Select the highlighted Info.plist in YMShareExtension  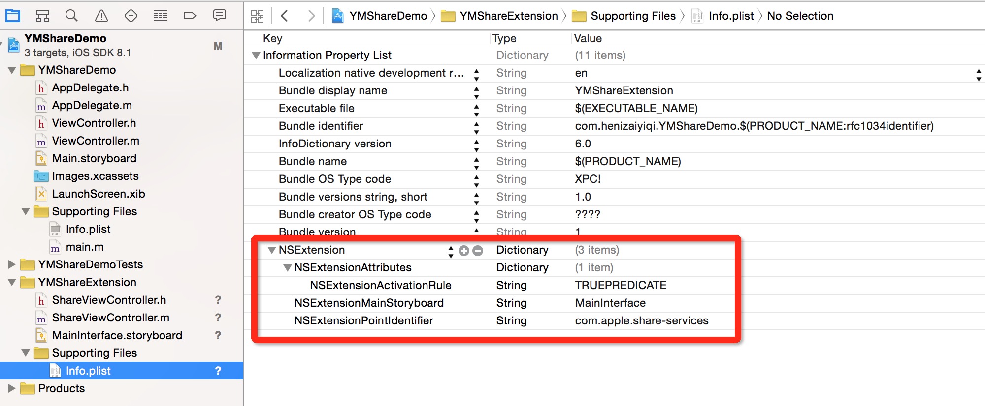coord(88,371)
